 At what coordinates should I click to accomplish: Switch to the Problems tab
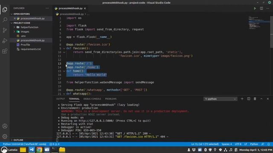click(x=110, y=99)
